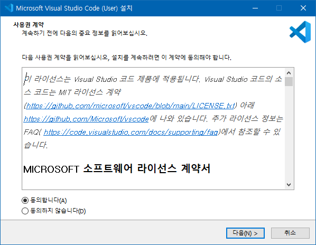Open the LICENSE.txt GitHub link

click(x=131, y=106)
